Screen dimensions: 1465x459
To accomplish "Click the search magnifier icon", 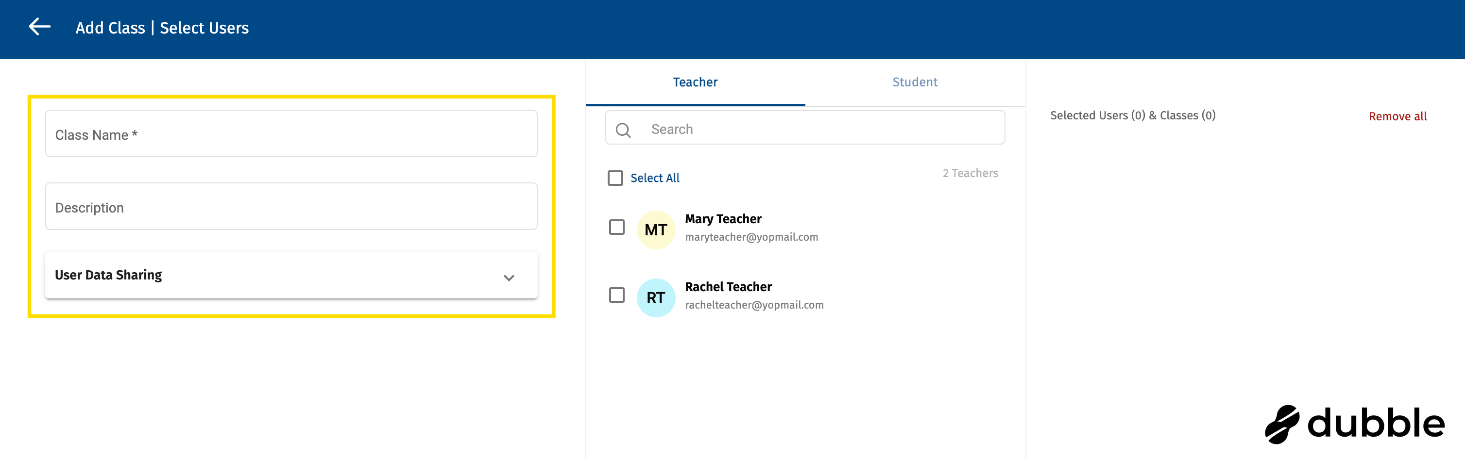I will click(623, 130).
